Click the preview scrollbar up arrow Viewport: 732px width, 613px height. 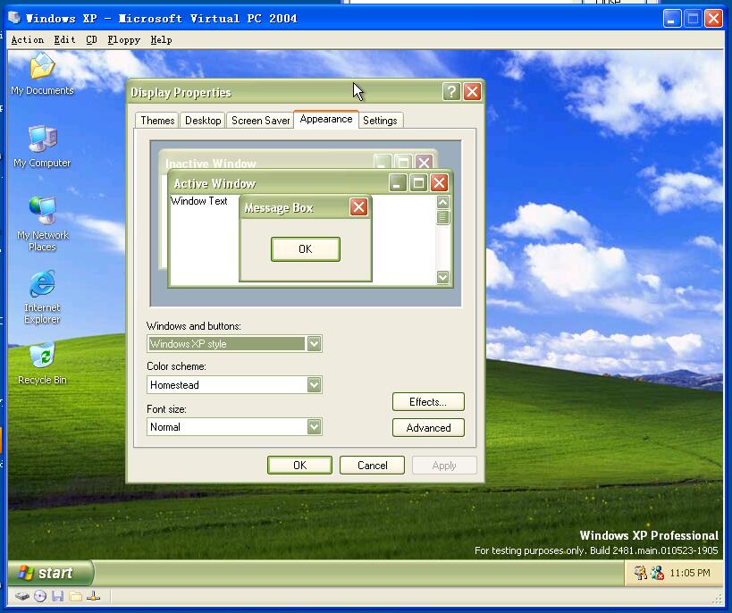[x=442, y=202]
